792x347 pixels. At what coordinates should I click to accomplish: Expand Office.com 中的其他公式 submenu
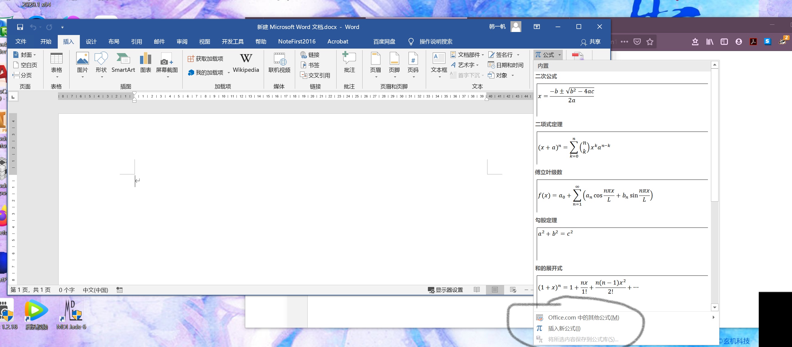pos(583,317)
